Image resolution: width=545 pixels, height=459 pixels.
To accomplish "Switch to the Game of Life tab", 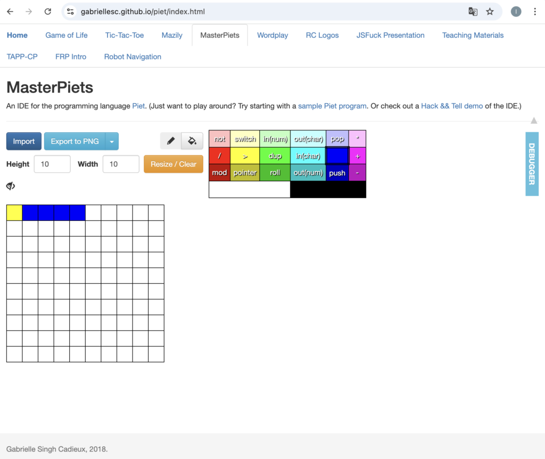I will click(x=67, y=35).
